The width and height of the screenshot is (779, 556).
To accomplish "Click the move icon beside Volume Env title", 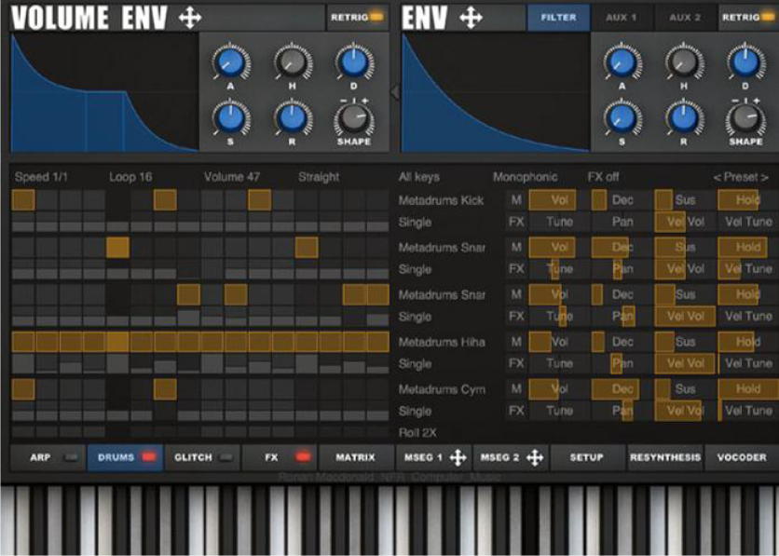I will click(190, 18).
